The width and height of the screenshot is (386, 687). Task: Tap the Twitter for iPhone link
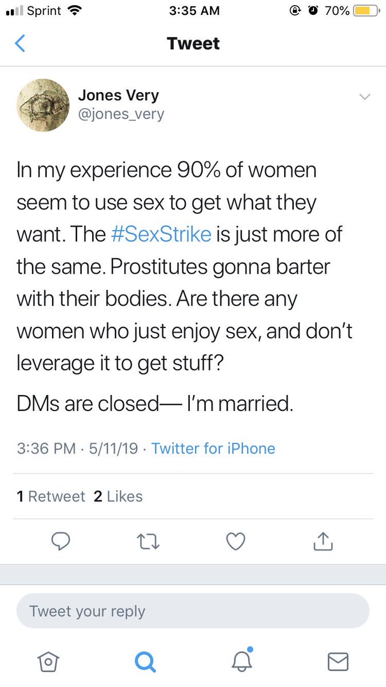click(x=213, y=448)
